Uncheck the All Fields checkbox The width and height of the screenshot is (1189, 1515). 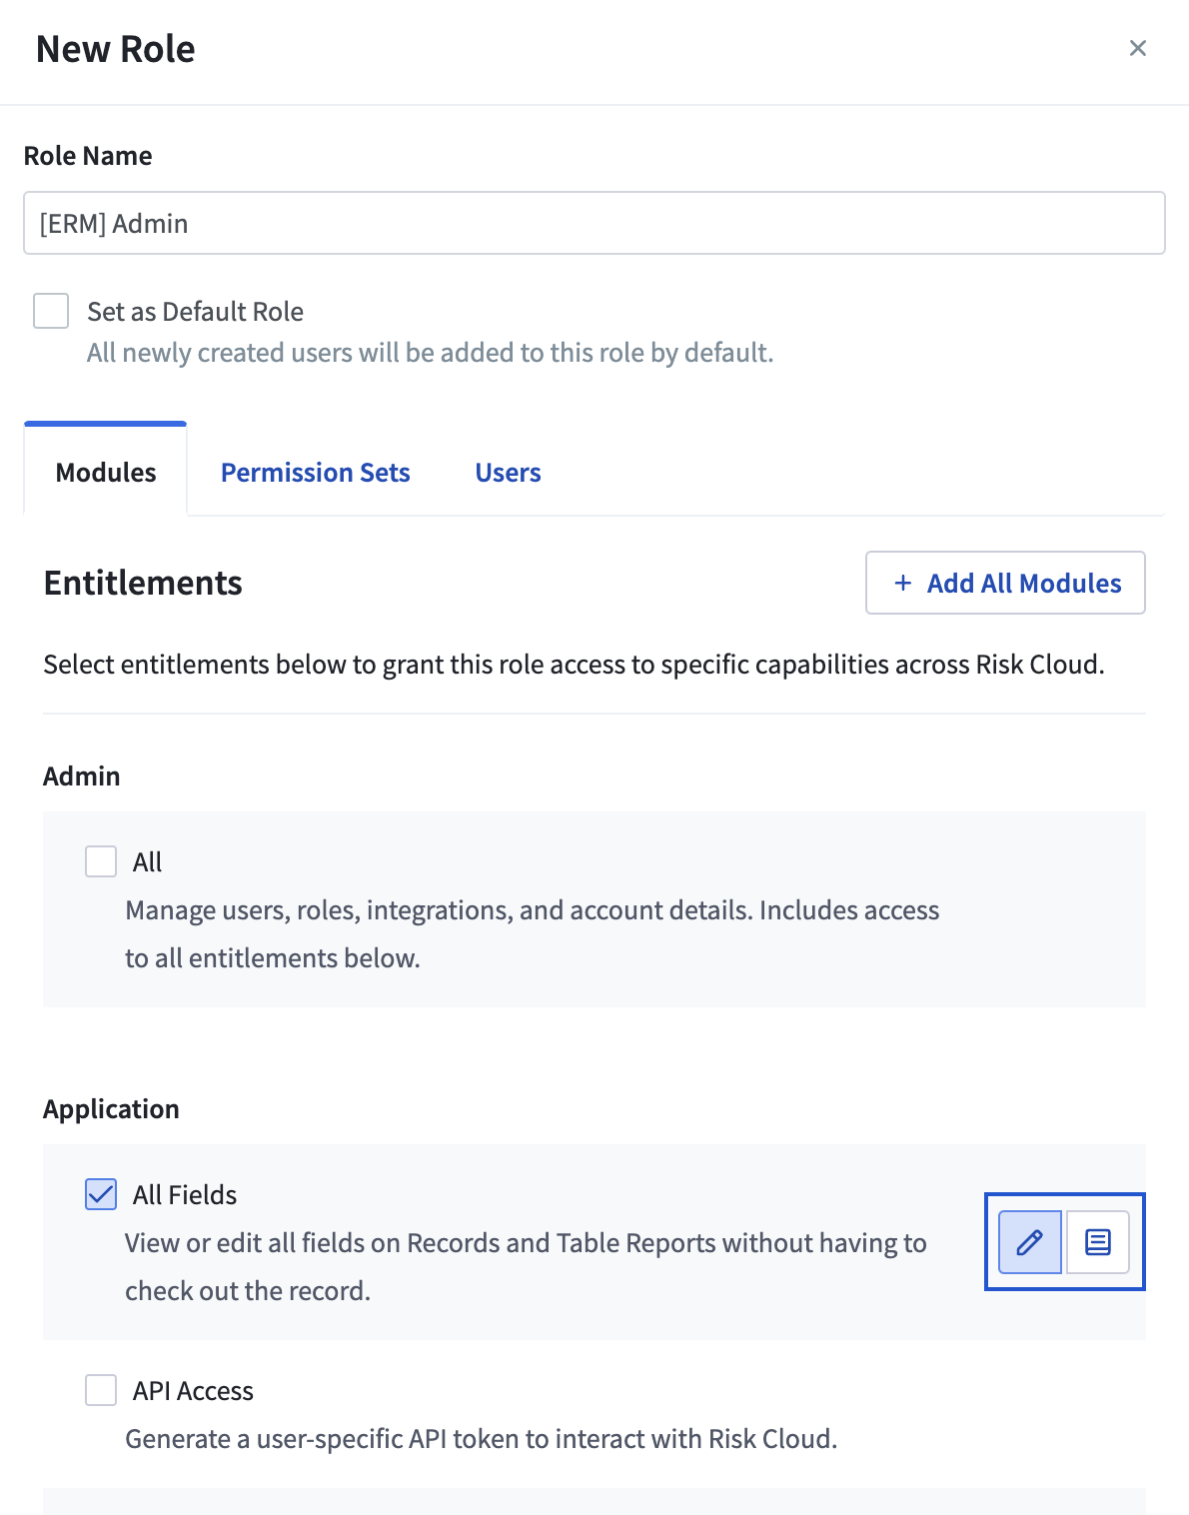(x=101, y=1194)
